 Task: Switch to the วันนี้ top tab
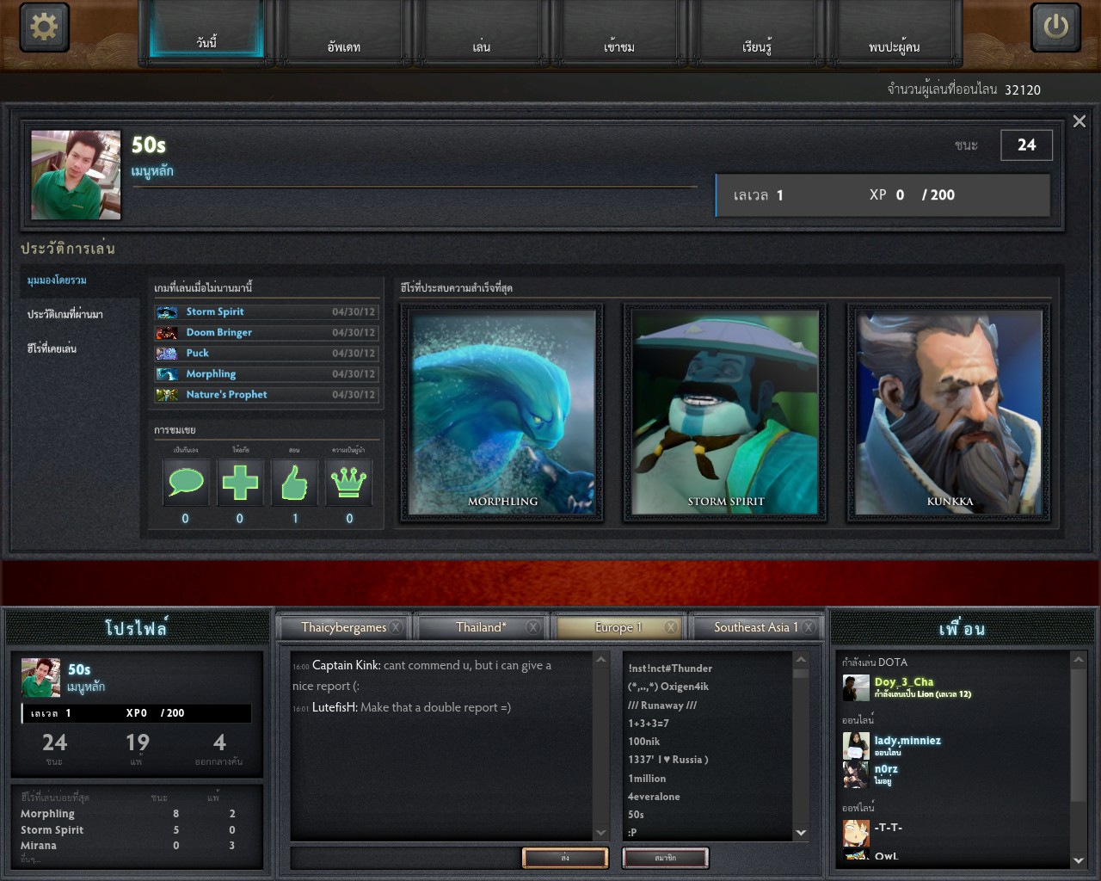tap(206, 31)
